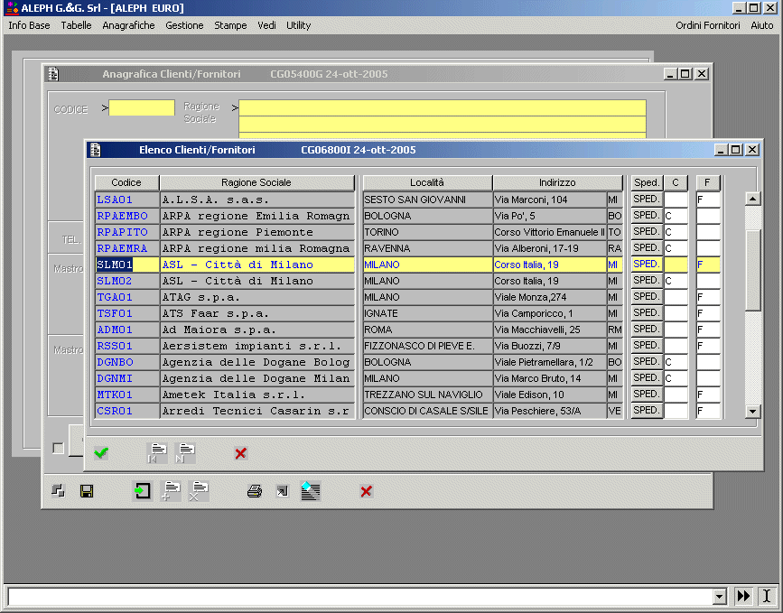783x613 pixels.
Task: Open the Vedi menu
Action: (x=266, y=25)
